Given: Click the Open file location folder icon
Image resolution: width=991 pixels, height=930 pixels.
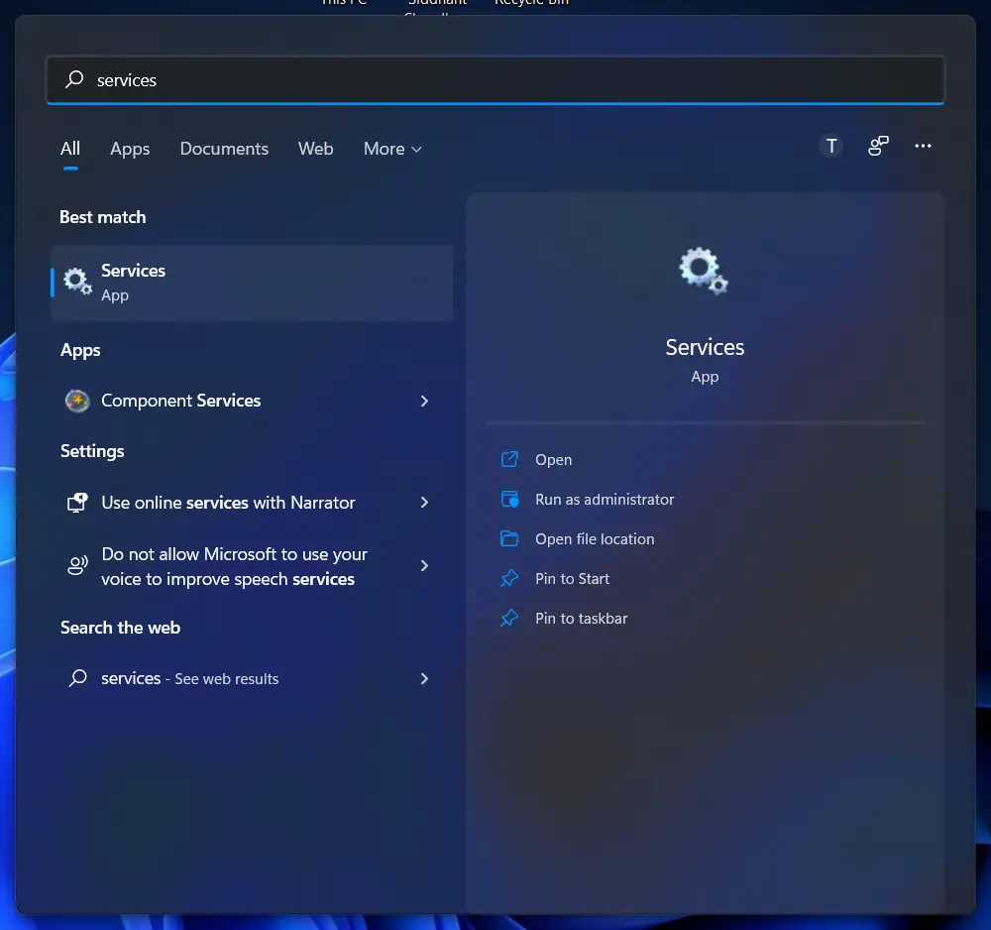Looking at the screenshot, I should (509, 538).
